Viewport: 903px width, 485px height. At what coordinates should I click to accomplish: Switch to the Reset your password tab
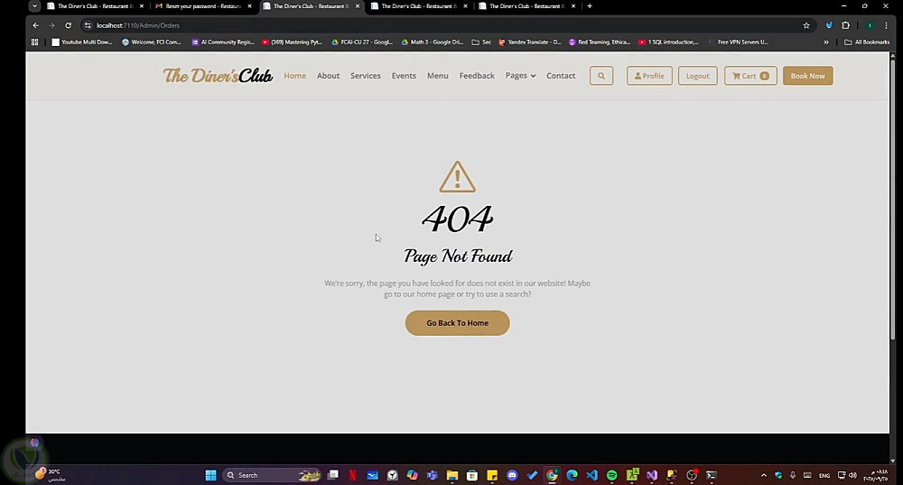(202, 6)
